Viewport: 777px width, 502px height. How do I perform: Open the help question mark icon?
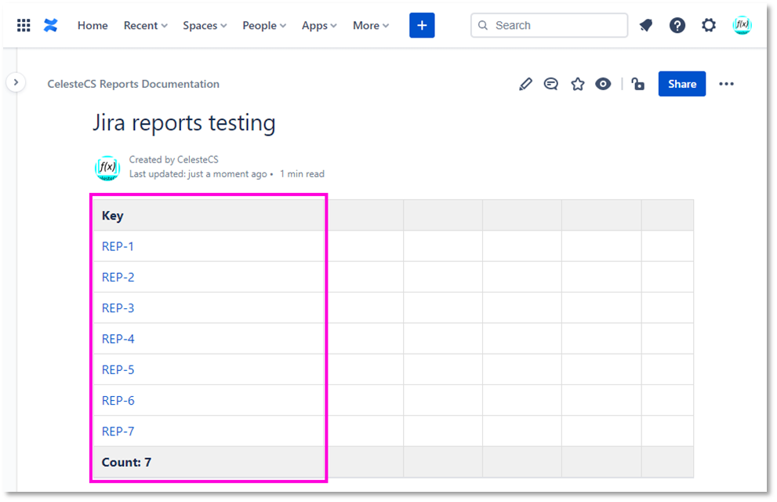coord(677,25)
